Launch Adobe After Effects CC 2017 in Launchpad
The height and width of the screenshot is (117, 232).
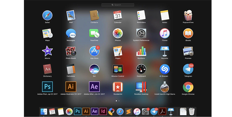(x=94, y=87)
